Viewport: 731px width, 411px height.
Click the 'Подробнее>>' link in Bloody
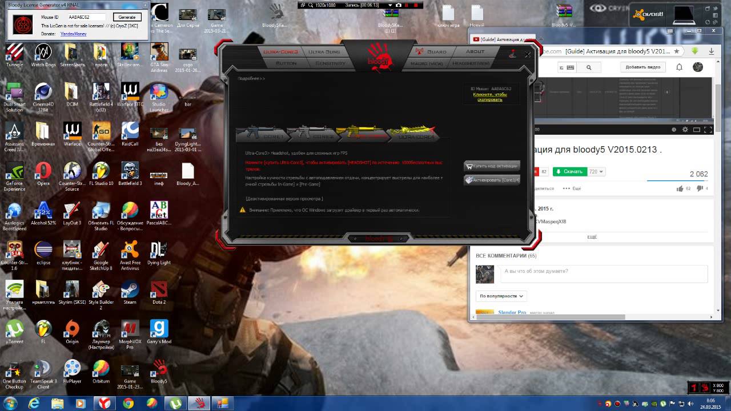click(x=251, y=78)
